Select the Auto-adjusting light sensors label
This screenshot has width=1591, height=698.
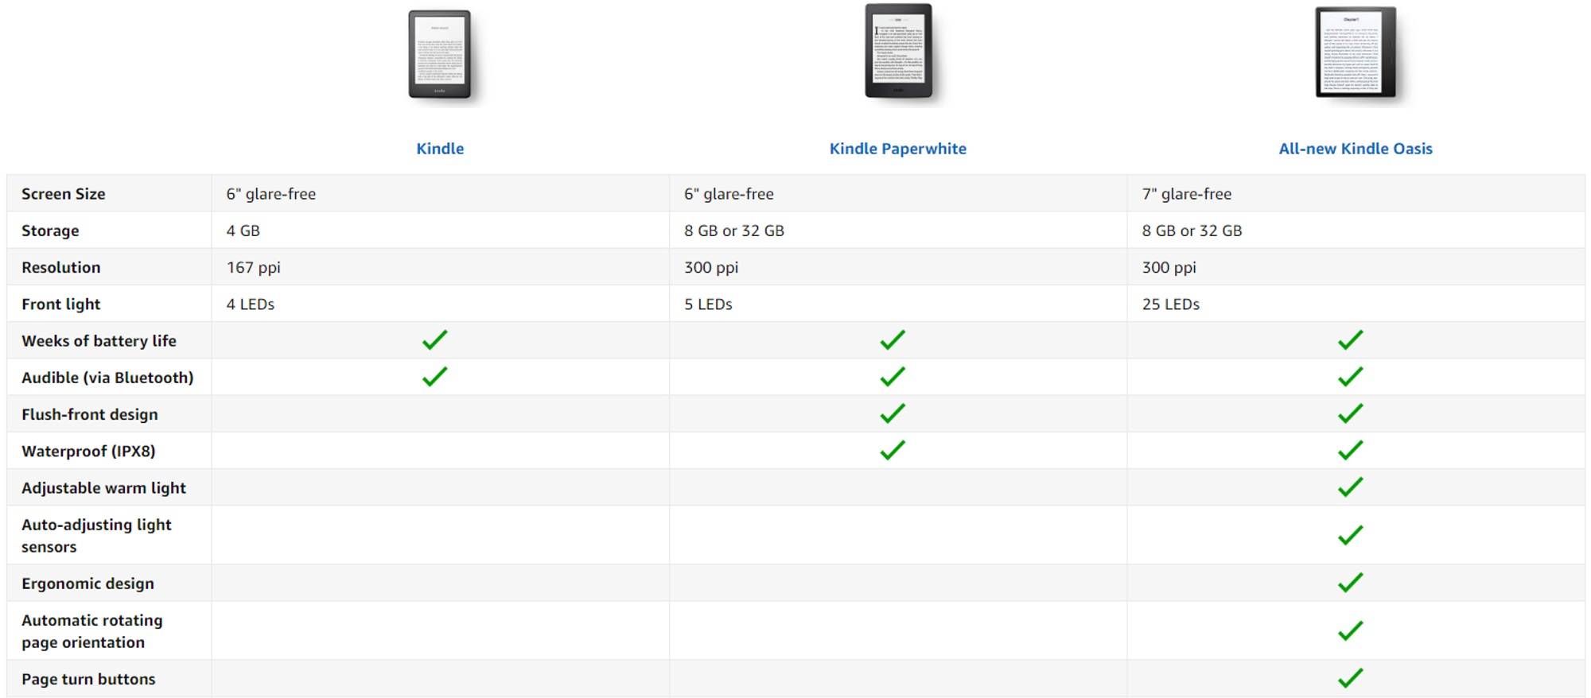coord(96,536)
